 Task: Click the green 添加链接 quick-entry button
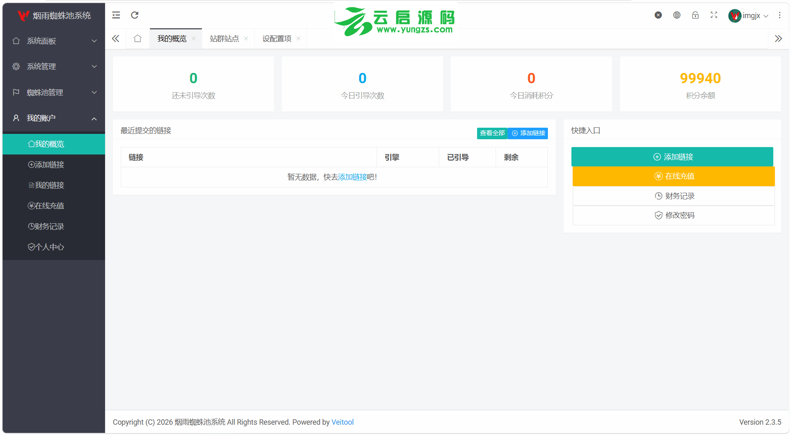click(x=672, y=157)
